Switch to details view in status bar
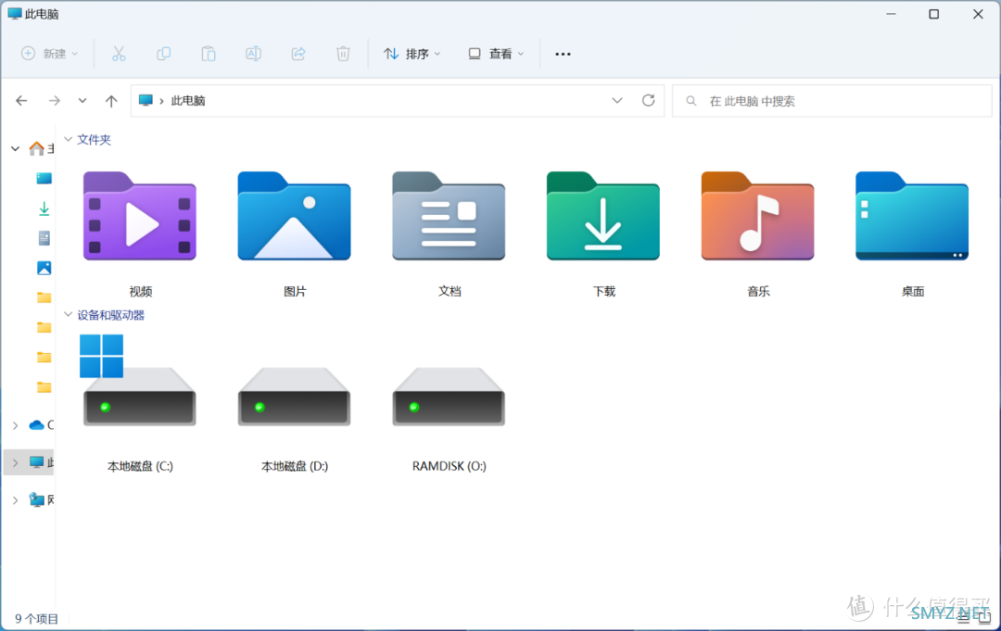The width and height of the screenshot is (1001, 631). point(965,617)
